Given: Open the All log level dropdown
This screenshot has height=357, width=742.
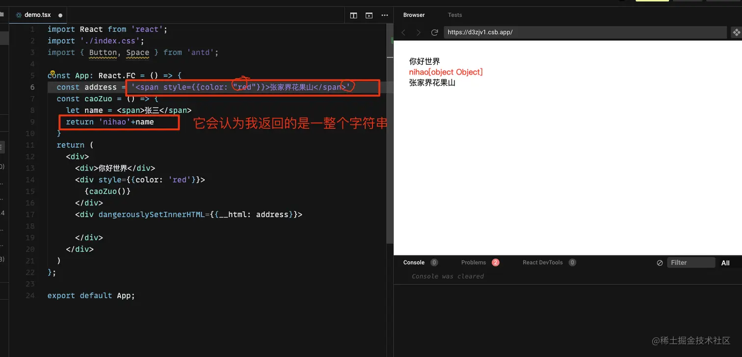Looking at the screenshot, I should tap(725, 263).
